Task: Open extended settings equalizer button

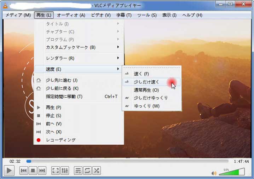Action: click(x=65, y=171)
